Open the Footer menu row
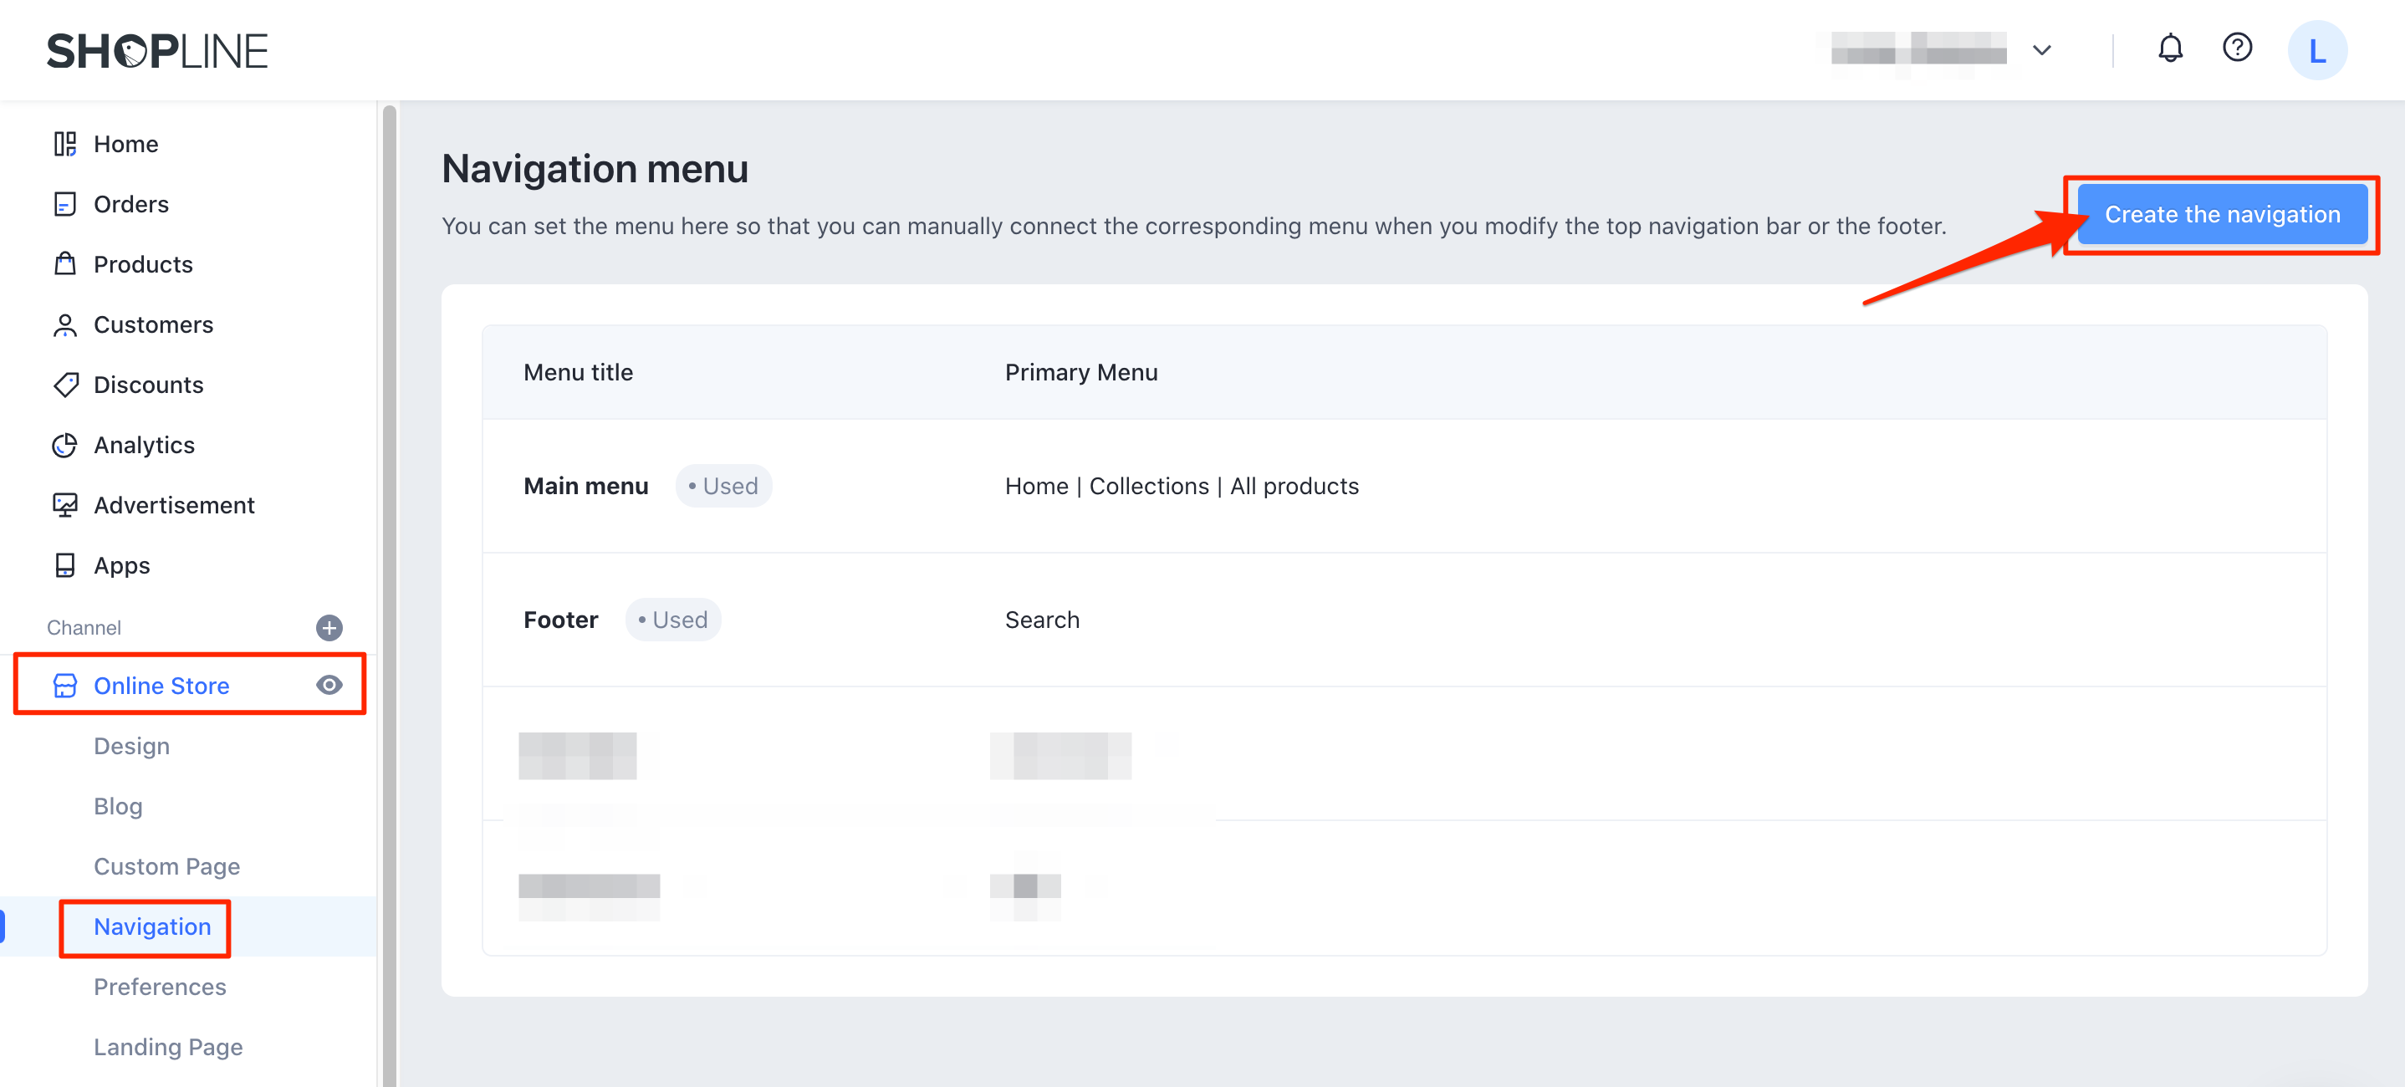The image size is (2405, 1087). tap(560, 620)
